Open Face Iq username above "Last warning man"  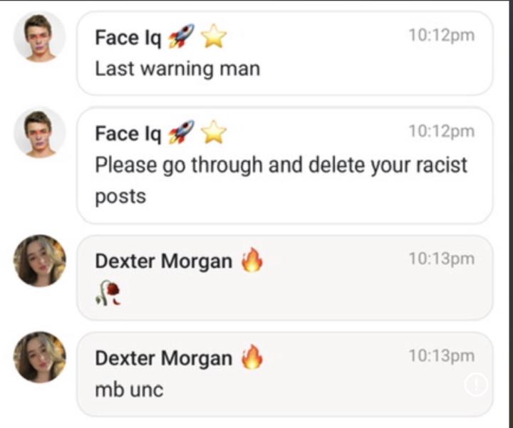(x=128, y=37)
